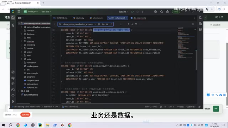Clear the find bar search text
The width and height of the screenshot is (228, 128).
pyautogui.click(x=95, y=24)
